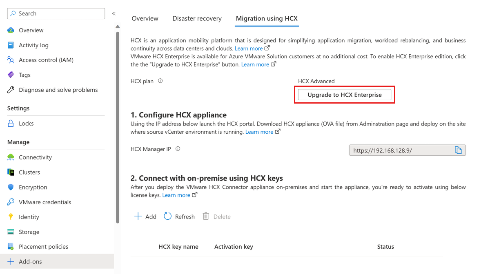The height and width of the screenshot is (274, 490).
Task: Click the plus icon of Add
Action: (x=138, y=216)
